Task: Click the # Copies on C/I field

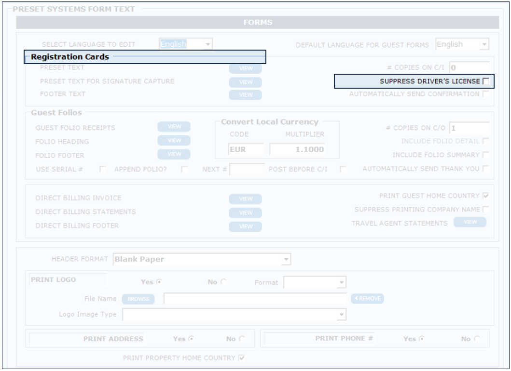Action: (469, 68)
